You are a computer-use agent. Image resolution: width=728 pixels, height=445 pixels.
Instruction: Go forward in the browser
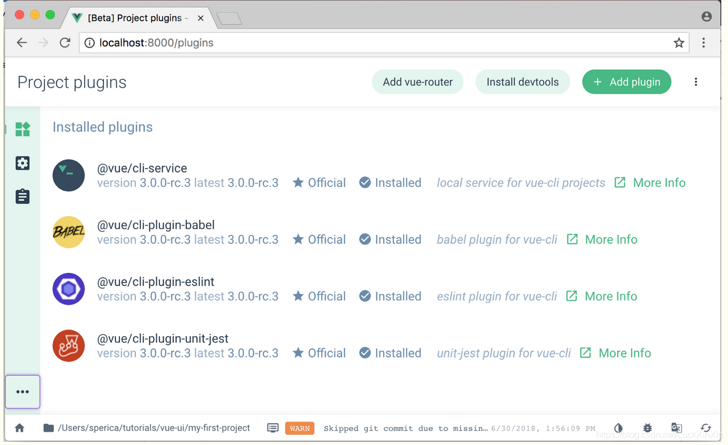pyautogui.click(x=43, y=43)
